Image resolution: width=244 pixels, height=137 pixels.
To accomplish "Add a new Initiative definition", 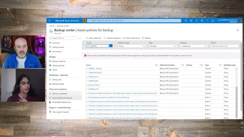I will [112, 38].
